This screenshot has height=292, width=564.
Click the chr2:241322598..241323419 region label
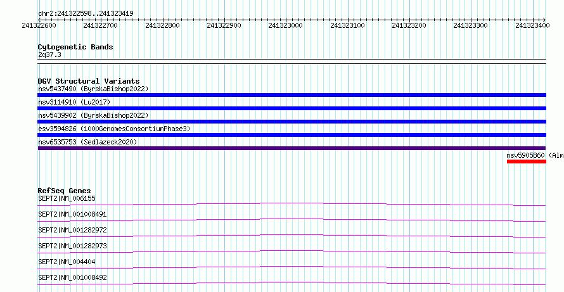(x=86, y=14)
